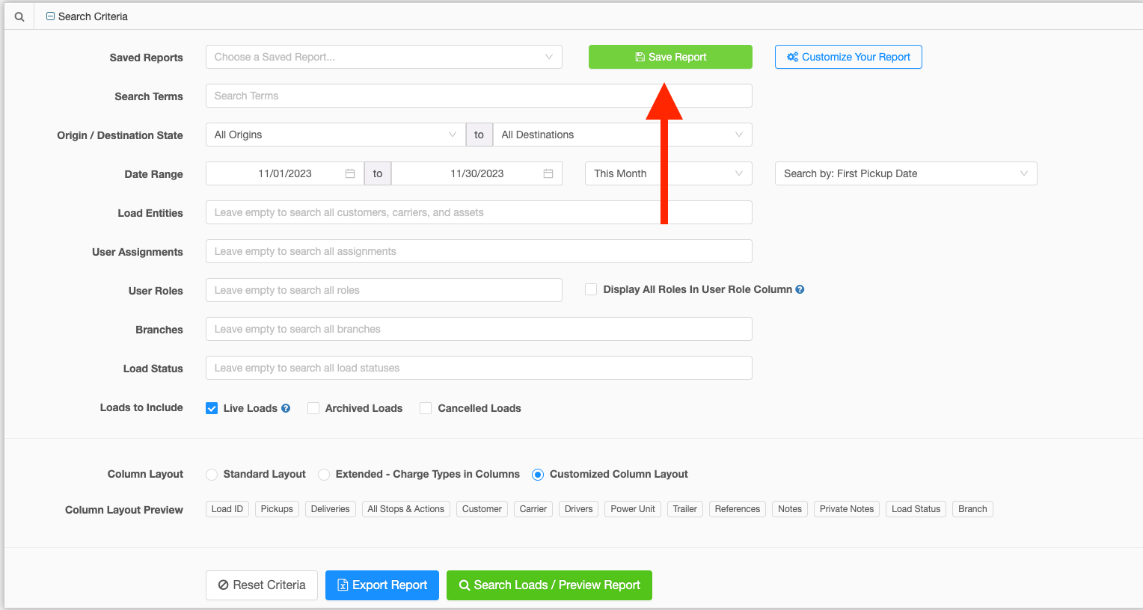Click the Private Notes column tag
Viewport: 1143px width, 610px height.
point(847,509)
